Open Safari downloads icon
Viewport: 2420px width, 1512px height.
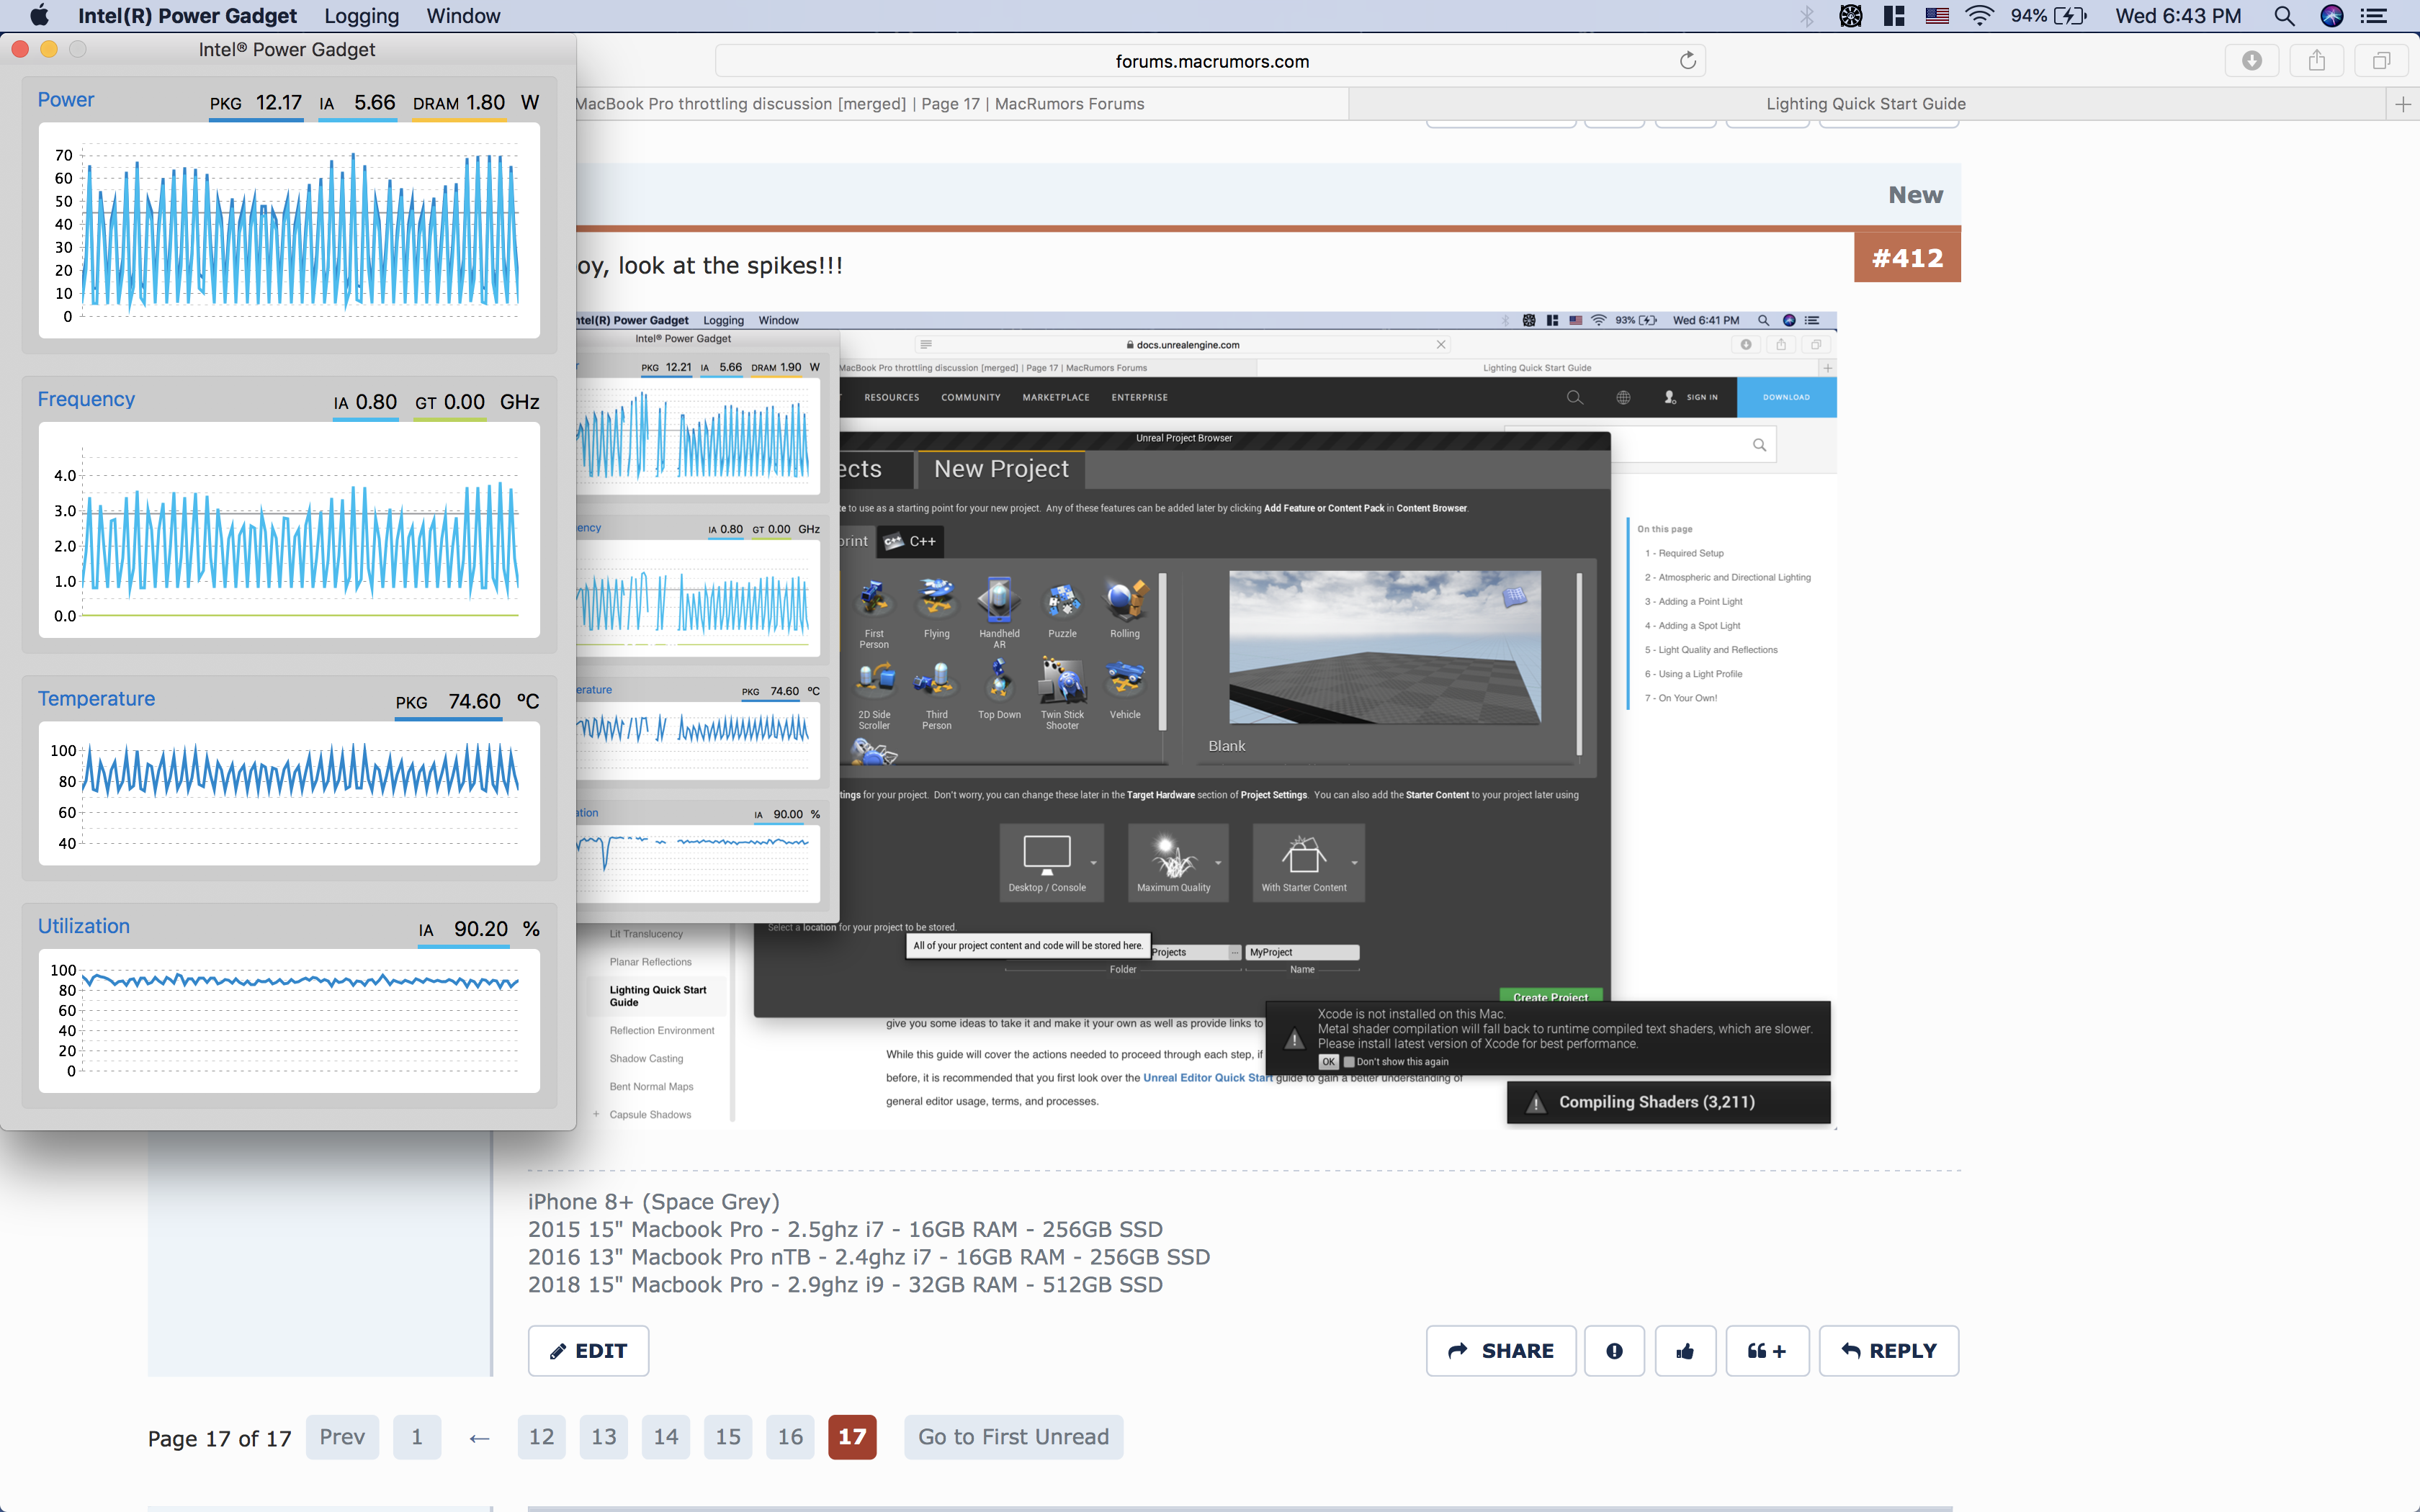[2252, 61]
